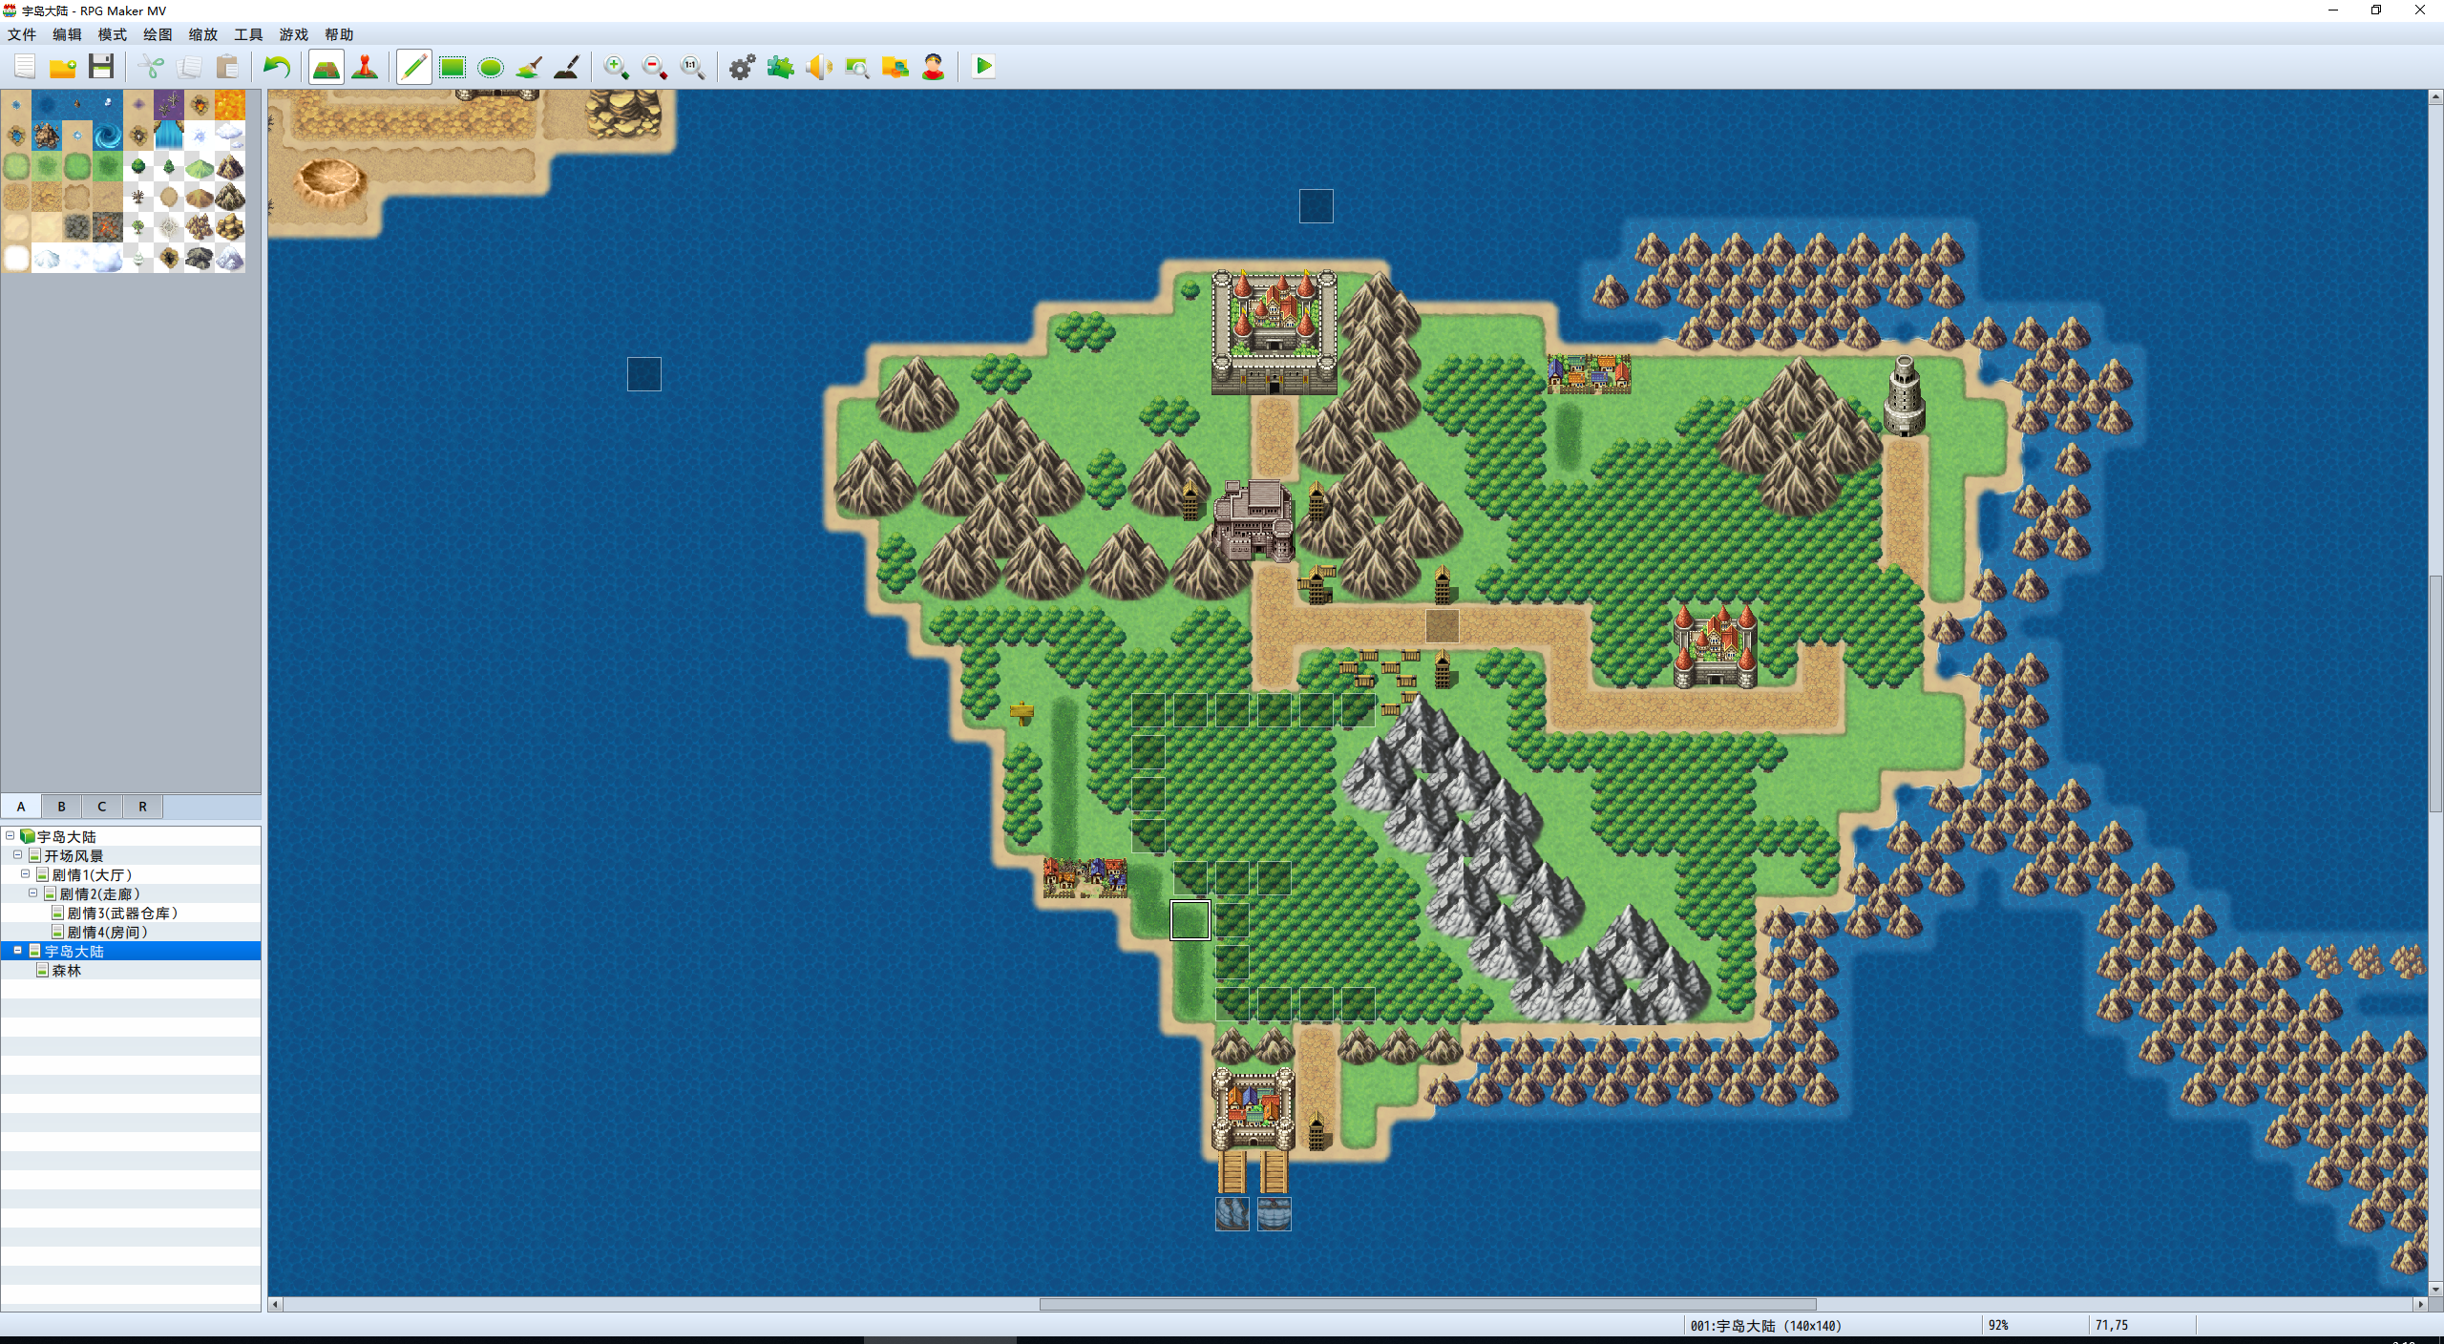
Task: Open the 文件 menu
Action: point(22,34)
